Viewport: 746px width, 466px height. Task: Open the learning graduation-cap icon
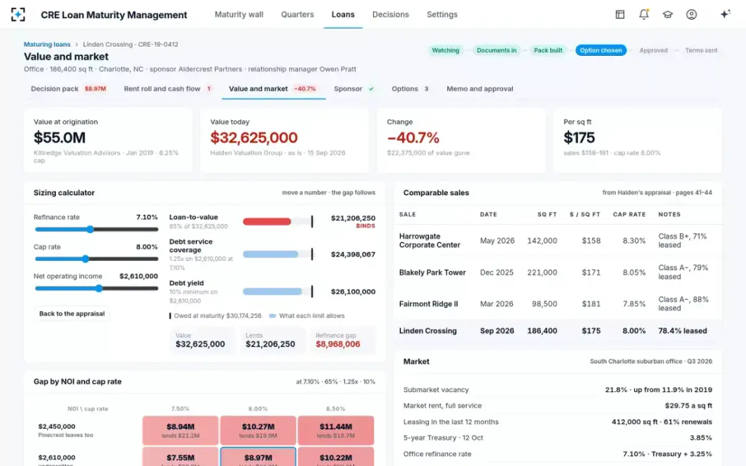[x=668, y=14]
